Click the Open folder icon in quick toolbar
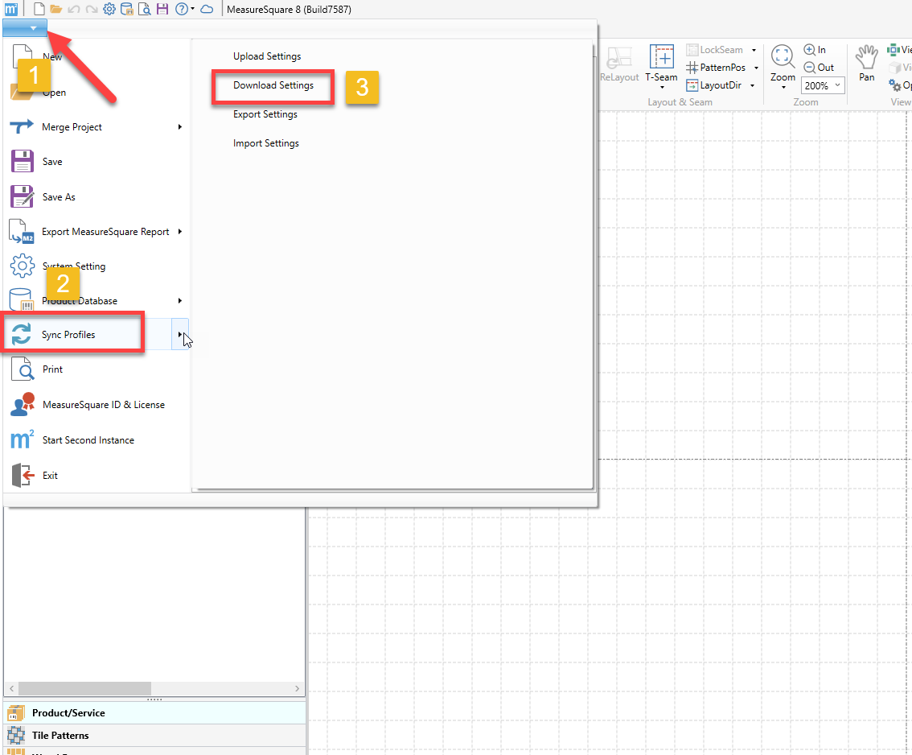The width and height of the screenshot is (912, 755). pos(55,9)
